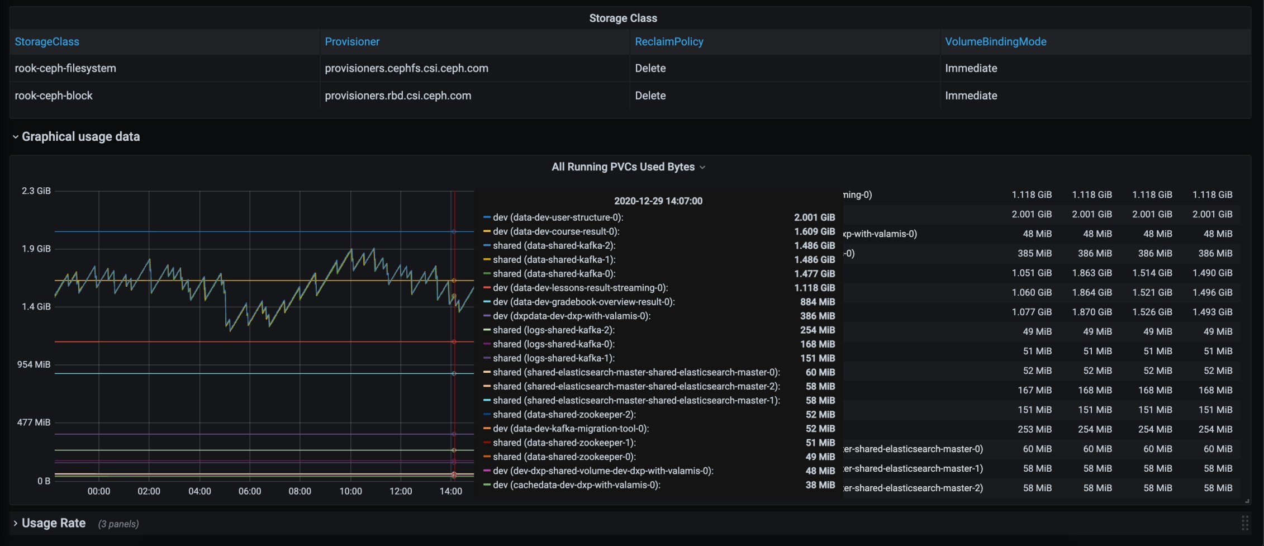Toggle legend series ending elasticsearch-master-1)
This screenshot has width=1264, height=546.
913,469
